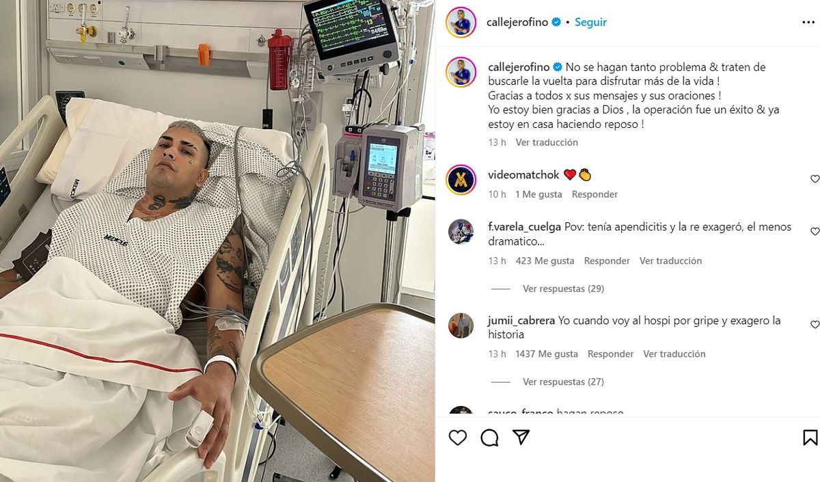Expand Ver respuestas (29)
Viewport: 820px width, 482px height.
pyautogui.click(x=563, y=289)
